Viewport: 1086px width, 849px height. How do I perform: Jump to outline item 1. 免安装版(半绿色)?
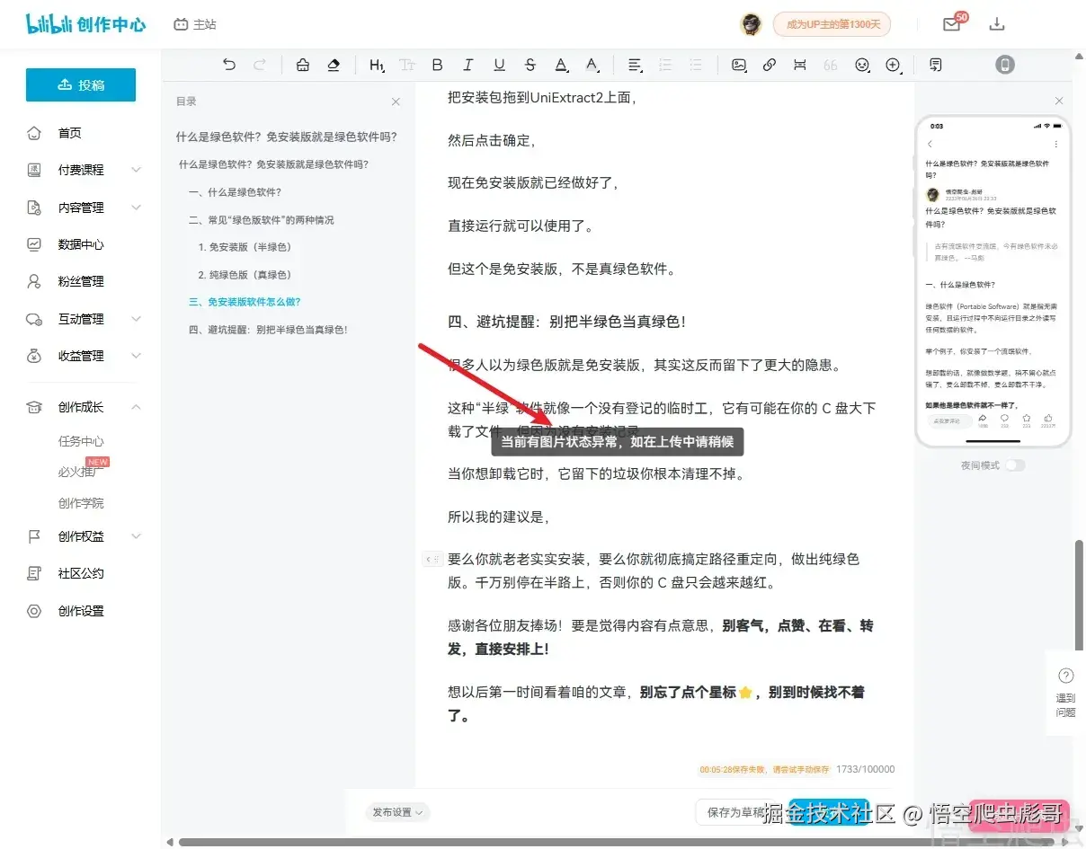[245, 246]
